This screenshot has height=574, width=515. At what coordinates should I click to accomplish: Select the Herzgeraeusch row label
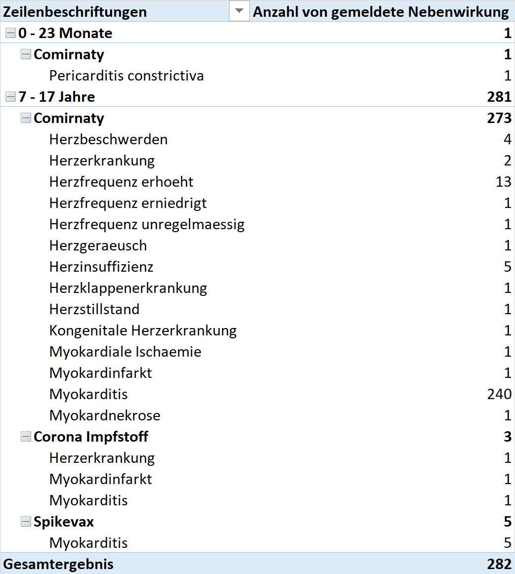tap(98, 246)
